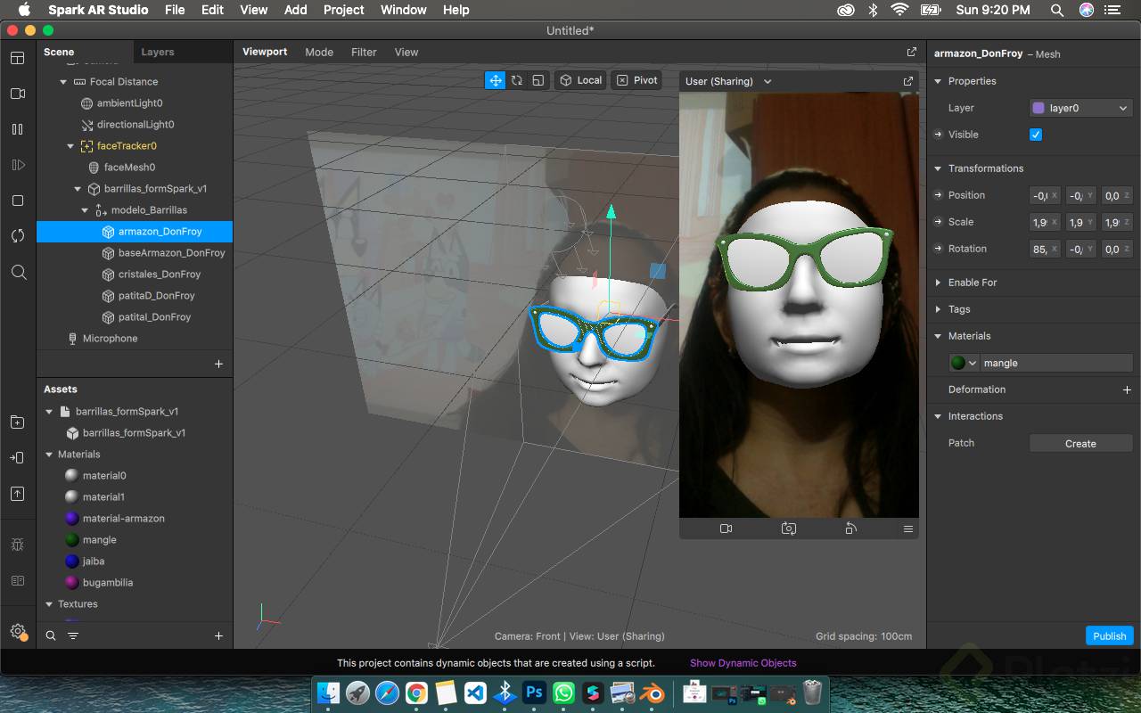Screen dimensions: 1141x713
Task: Select cristales_DonFroy in the Scene tree
Action: pyautogui.click(x=159, y=275)
